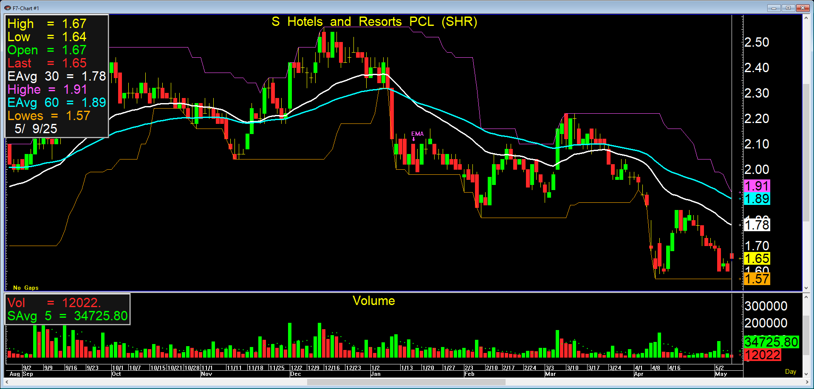Click the 2.00 price axis label
This screenshot has height=389, width=814.
pos(757,169)
